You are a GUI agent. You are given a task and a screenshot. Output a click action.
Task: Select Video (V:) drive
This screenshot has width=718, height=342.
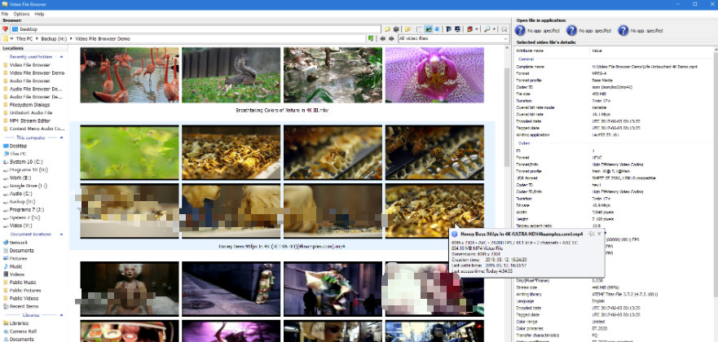17,226
